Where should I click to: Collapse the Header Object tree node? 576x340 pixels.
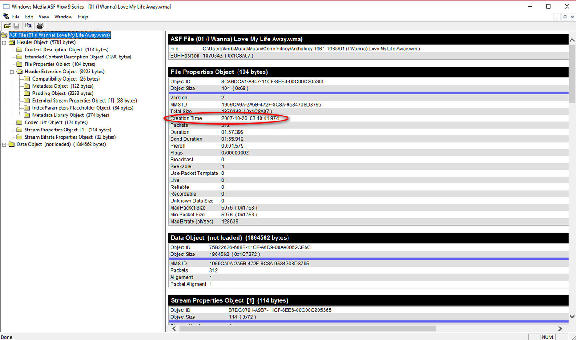tap(4, 43)
